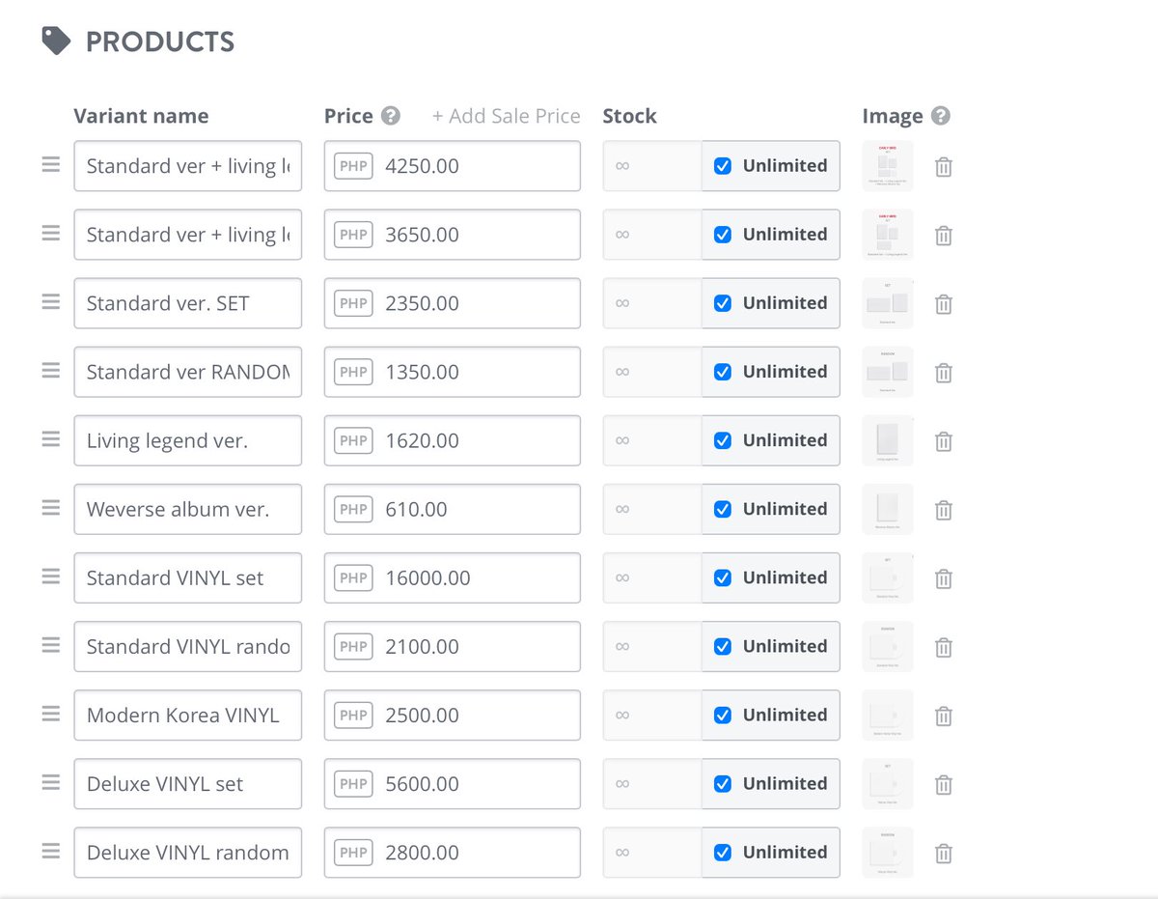Uncheck Unlimited stock for 4250.00 variant
Viewport: 1158px width, 899px height.
point(723,166)
